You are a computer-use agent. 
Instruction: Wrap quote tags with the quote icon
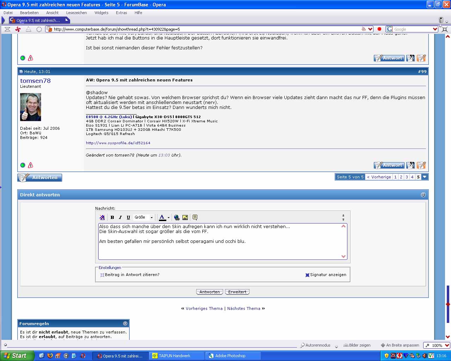[195, 218]
